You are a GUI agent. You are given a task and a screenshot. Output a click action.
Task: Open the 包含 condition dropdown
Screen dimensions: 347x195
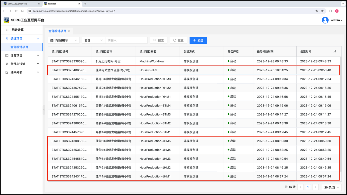93,40
